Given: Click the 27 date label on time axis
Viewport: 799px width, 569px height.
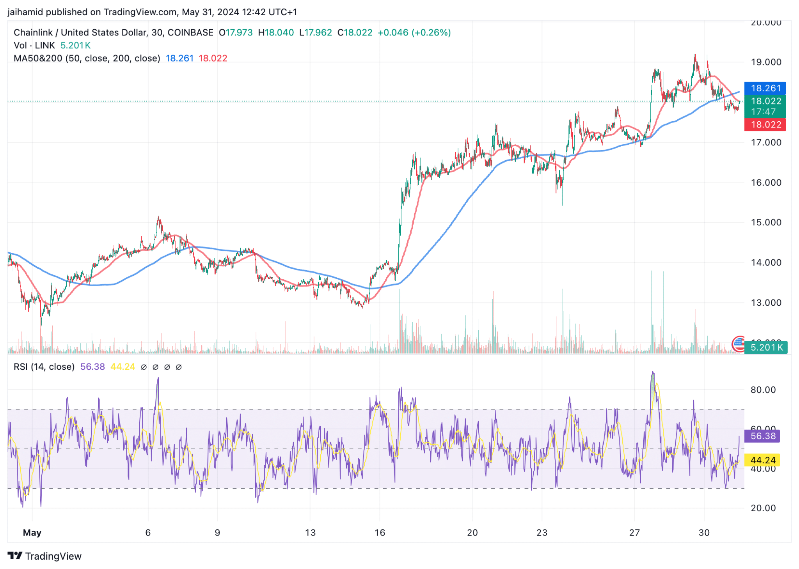Looking at the screenshot, I should 635,532.
